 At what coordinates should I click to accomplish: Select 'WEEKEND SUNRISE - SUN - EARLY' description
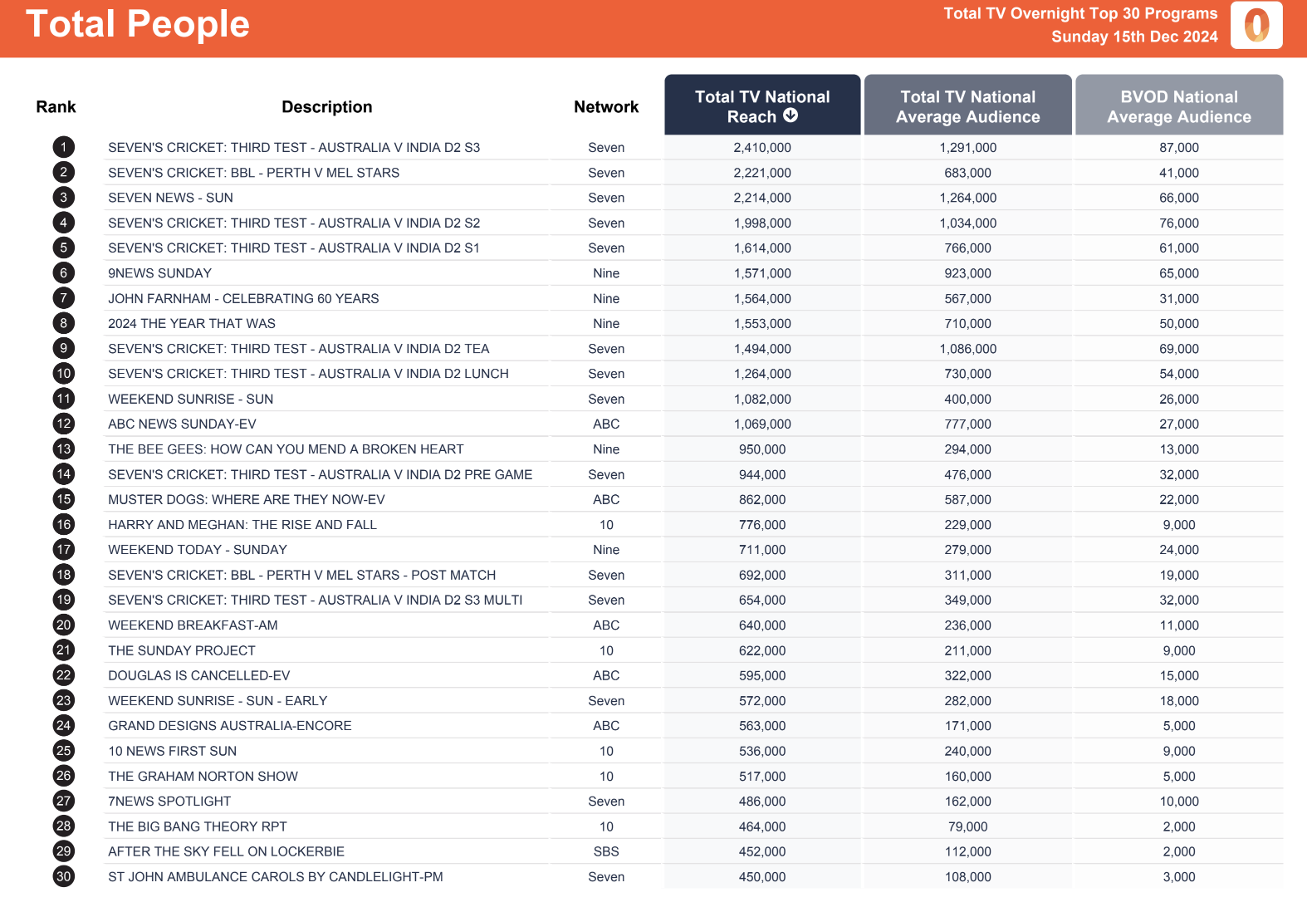pos(218,701)
